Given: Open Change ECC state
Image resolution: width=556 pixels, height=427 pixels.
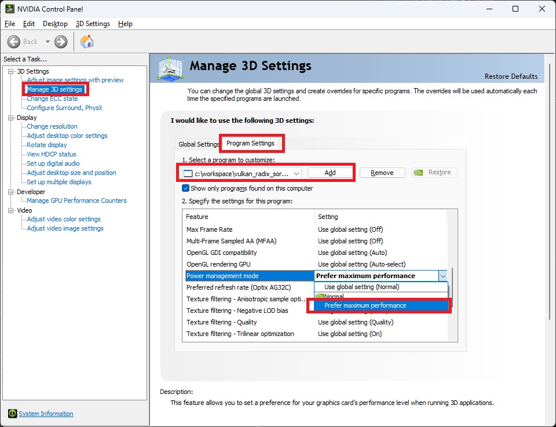Looking at the screenshot, I should [x=52, y=98].
